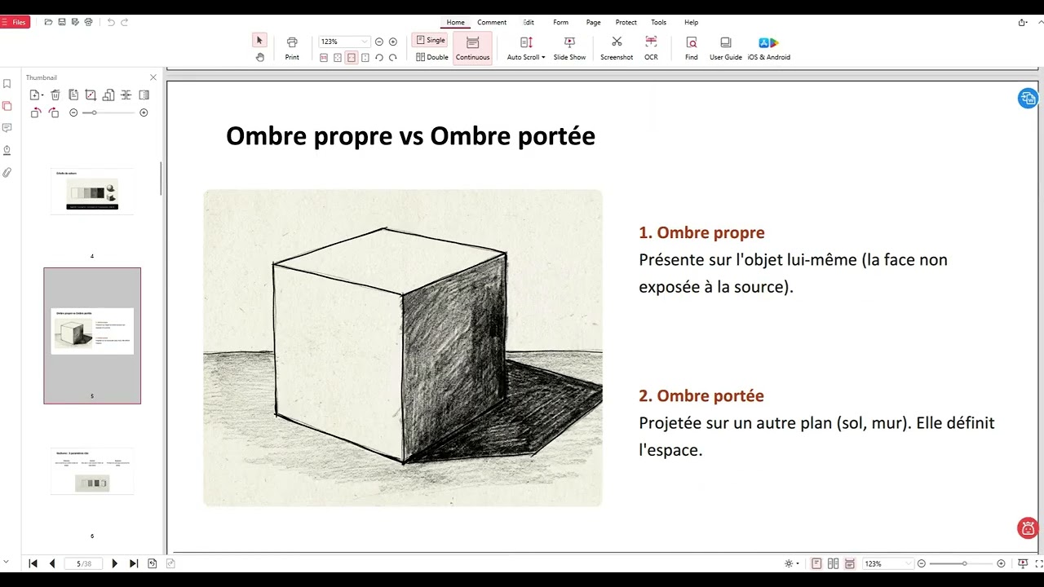Click the page number field 5/38
Viewport: 1044px width, 587px height.
pos(84,563)
